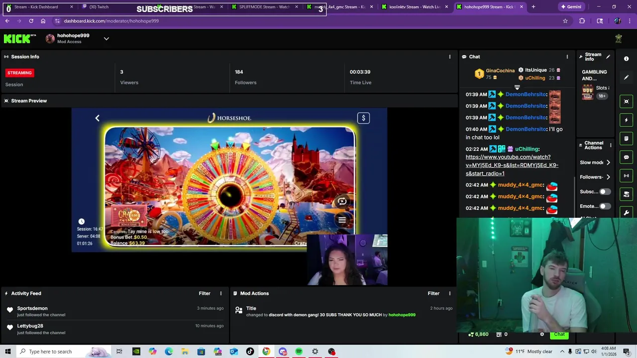Reload the page with browser refresh button
This screenshot has width=637, height=358.
pyautogui.click(x=31, y=21)
